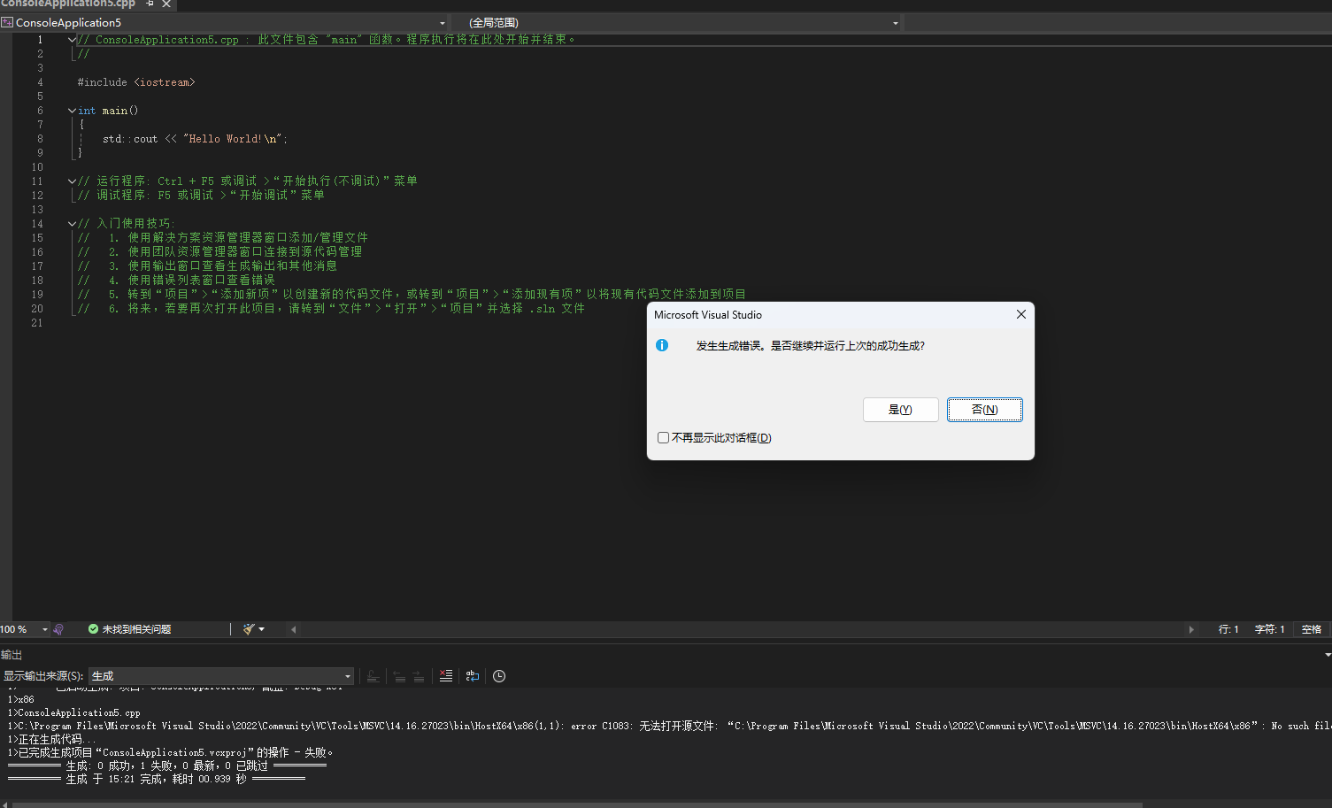1332x808 pixels.
Task: Open the 显示输出来源 生成 combo box
Action: point(221,676)
